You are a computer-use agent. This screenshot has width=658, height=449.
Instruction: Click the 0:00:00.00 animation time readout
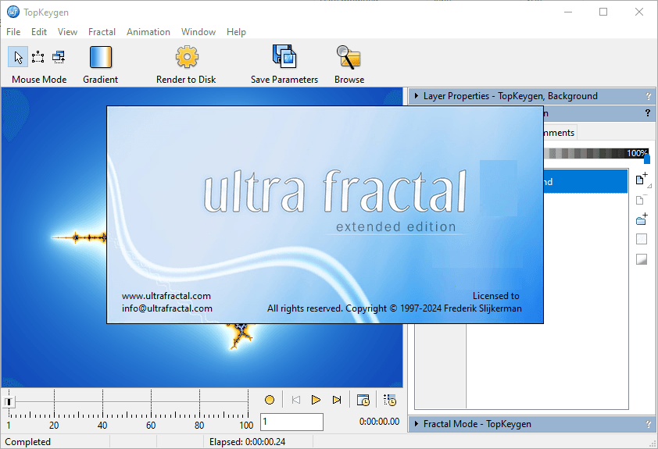[x=379, y=422]
